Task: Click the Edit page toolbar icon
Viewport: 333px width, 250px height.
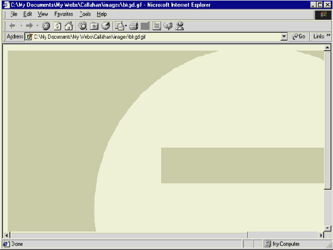Action: 156,26
